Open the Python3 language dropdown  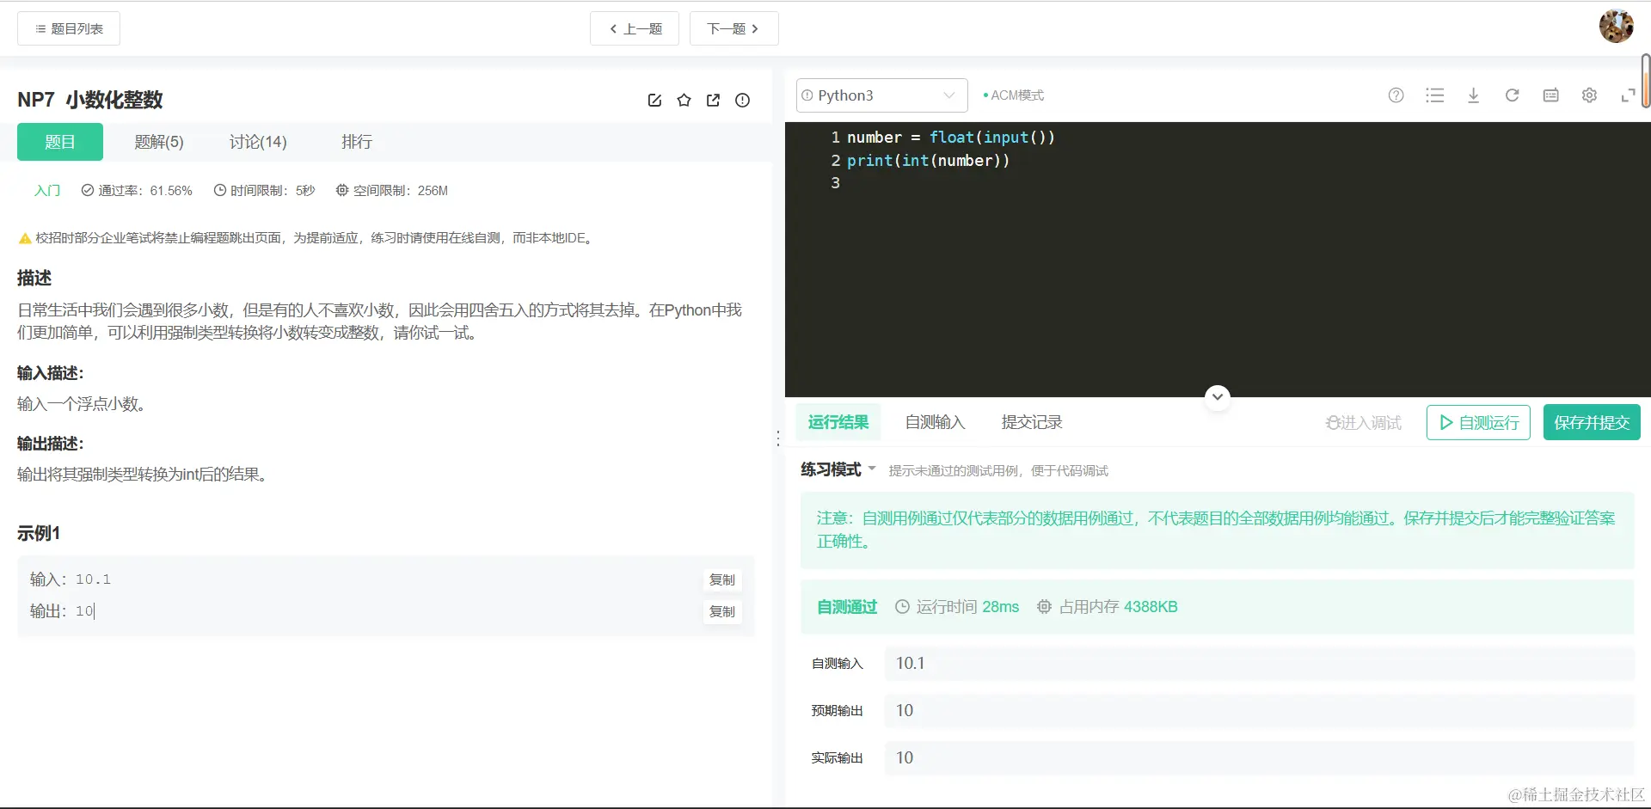(x=881, y=95)
